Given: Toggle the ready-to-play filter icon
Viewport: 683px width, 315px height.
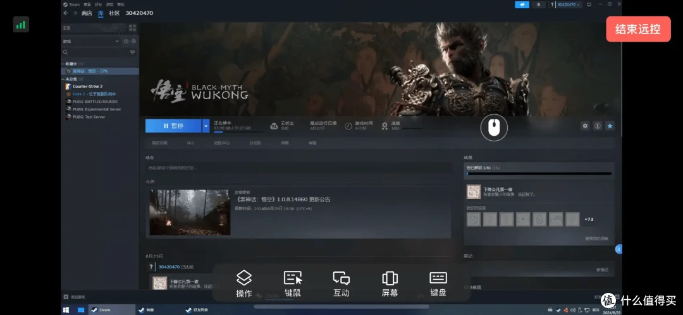Looking at the screenshot, I should click(x=133, y=41).
